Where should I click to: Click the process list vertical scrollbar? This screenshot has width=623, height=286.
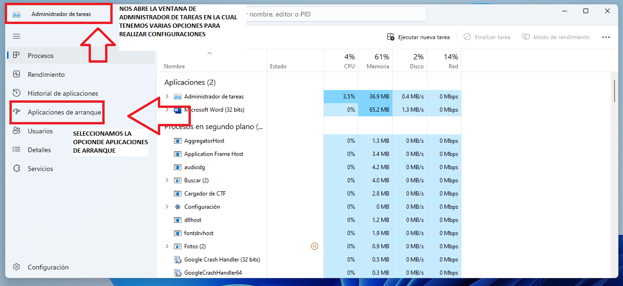(614, 90)
